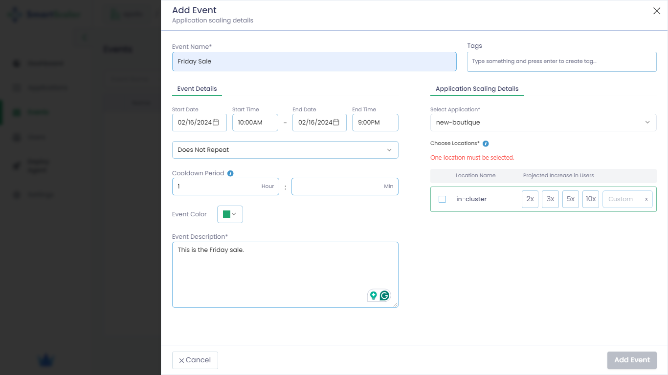Click the Event Description text area
The height and width of the screenshot is (375, 668).
285,274
